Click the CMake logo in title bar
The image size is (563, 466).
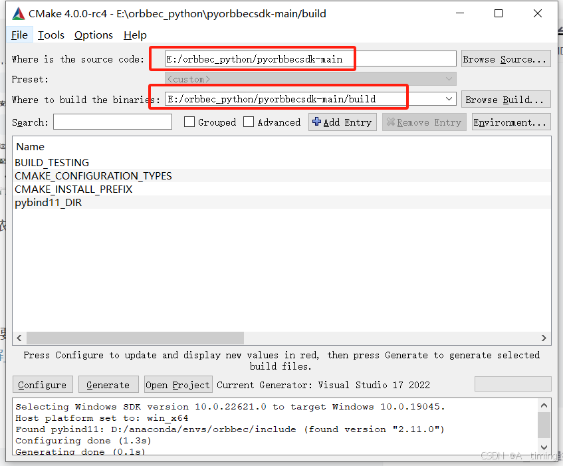(x=19, y=14)
